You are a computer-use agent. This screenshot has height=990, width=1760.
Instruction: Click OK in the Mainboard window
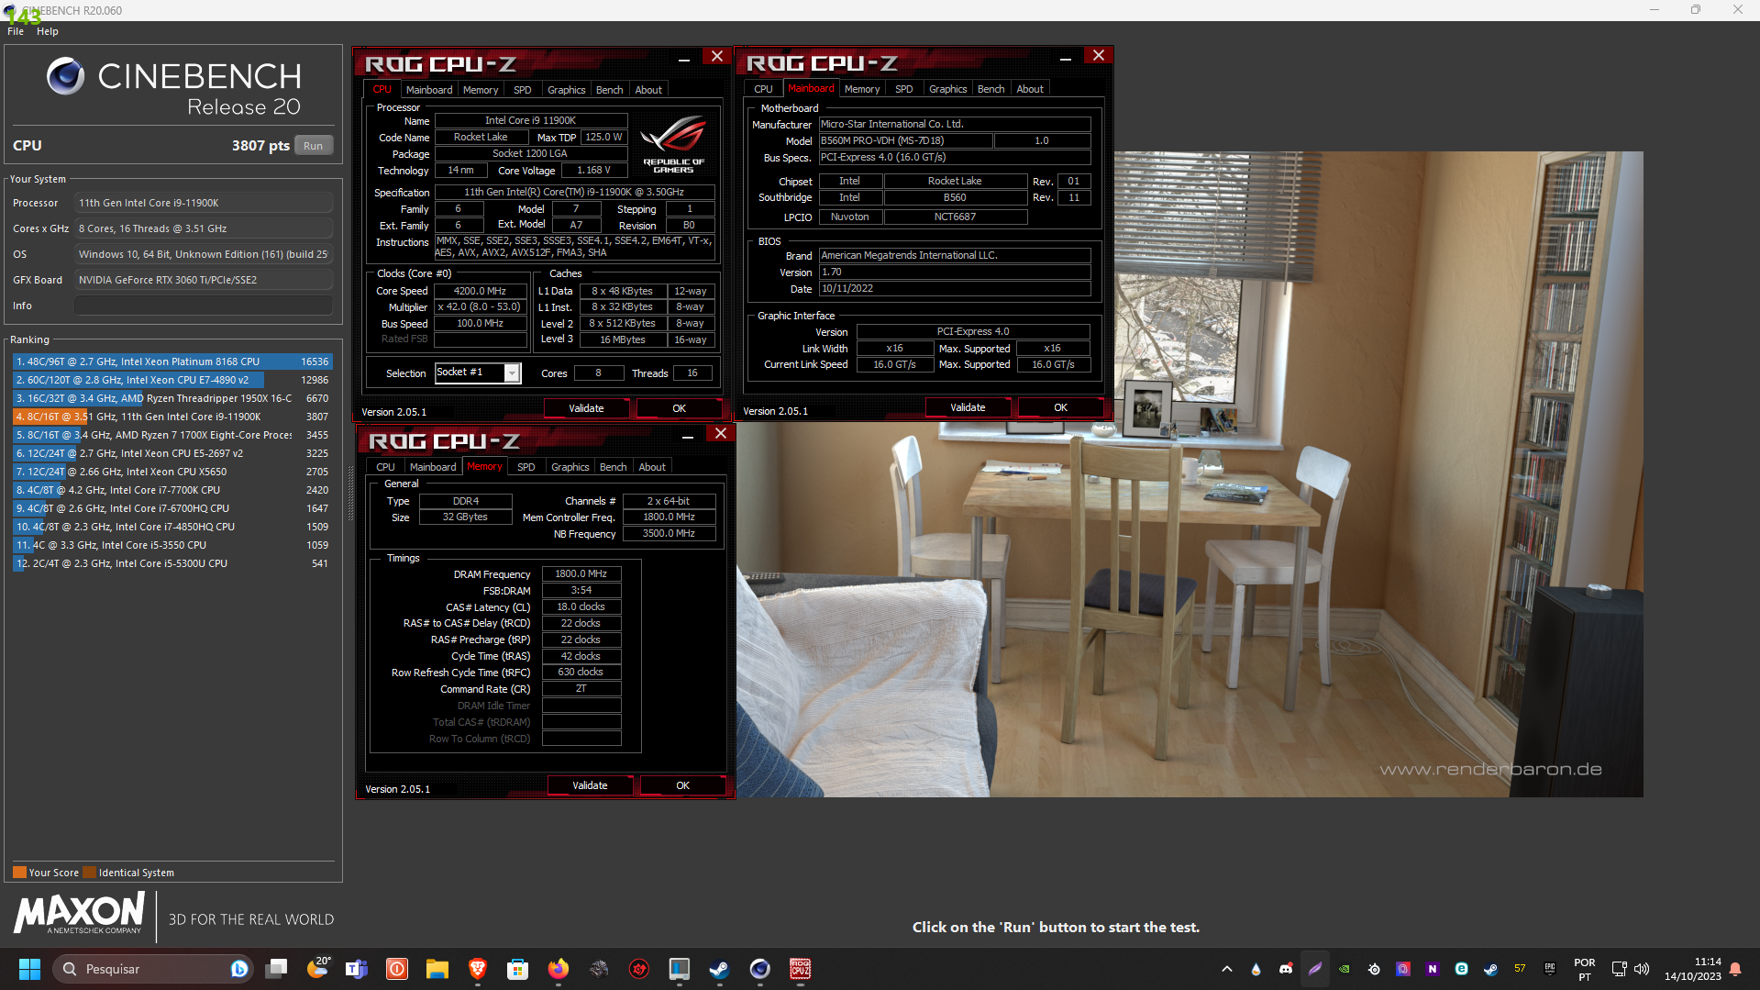(x=1060, y=407)
